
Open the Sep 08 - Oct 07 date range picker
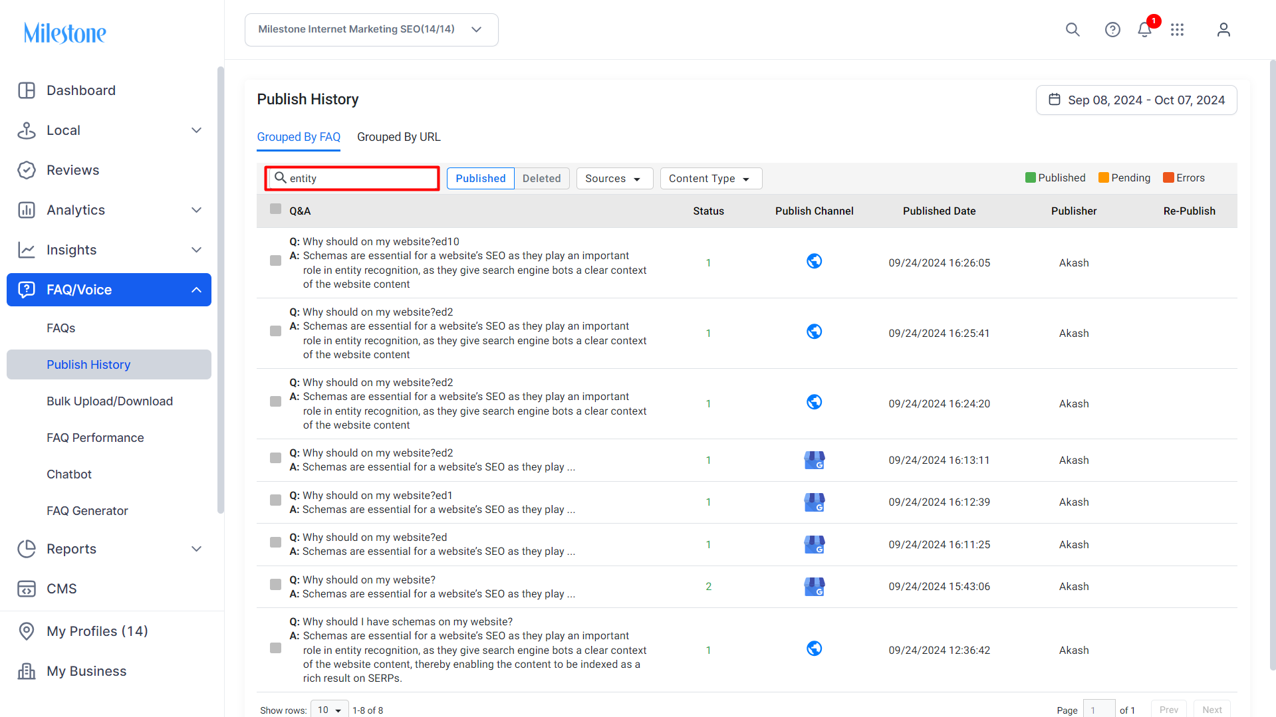[x=1136, y=100]
